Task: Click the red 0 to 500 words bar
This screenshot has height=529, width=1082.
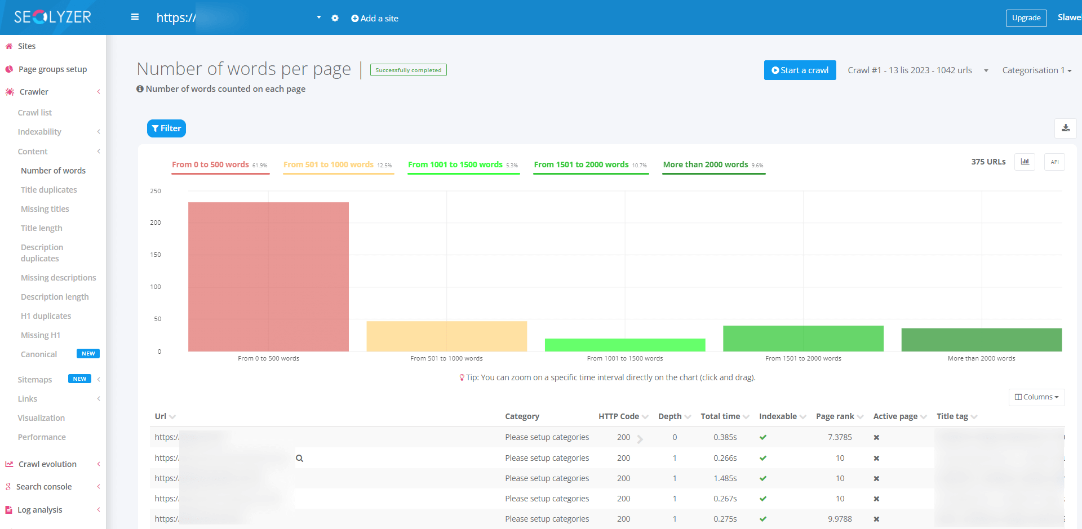Action: [268, 277]
